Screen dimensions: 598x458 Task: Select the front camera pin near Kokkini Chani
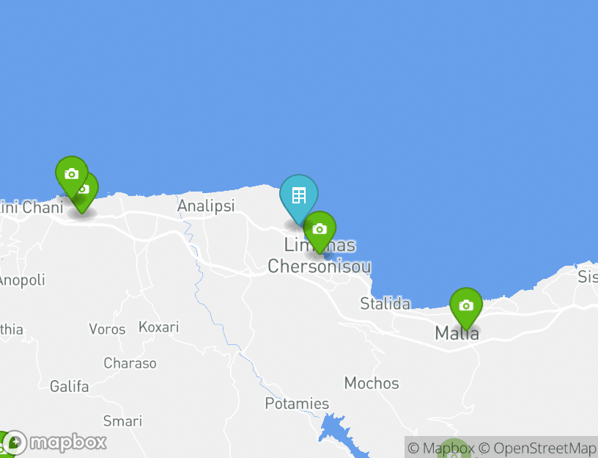(x=72, y=175)
